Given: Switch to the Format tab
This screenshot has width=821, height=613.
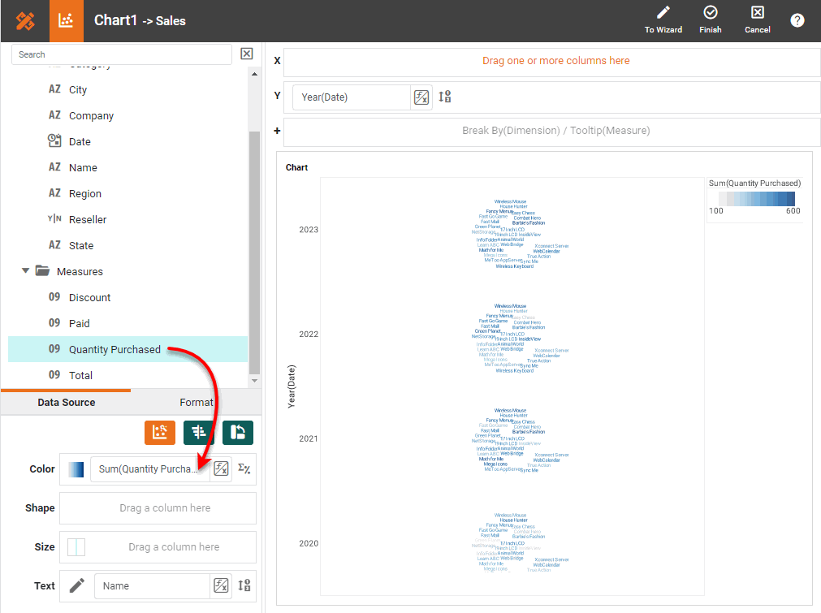Looking at the screenshot, I should [x=196, y=402].
